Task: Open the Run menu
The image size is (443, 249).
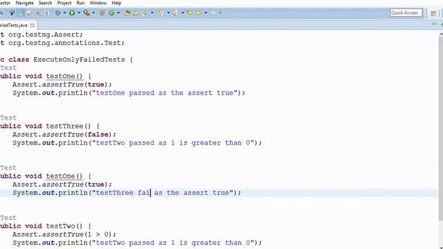Action: (x=80, y=3)
